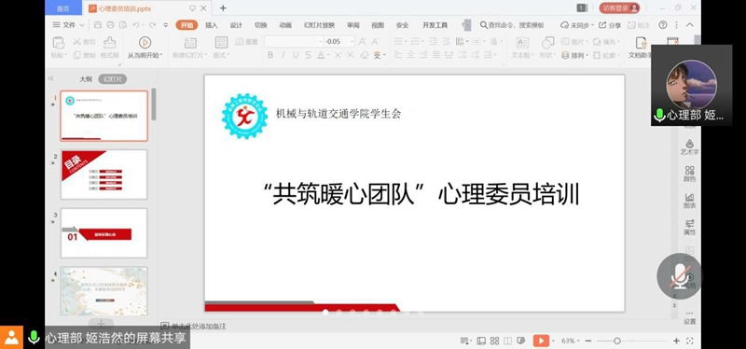Click the 单击此处添加备注 notes area
The height and width of the screenshot is (349, 746).
pos(199,327)
